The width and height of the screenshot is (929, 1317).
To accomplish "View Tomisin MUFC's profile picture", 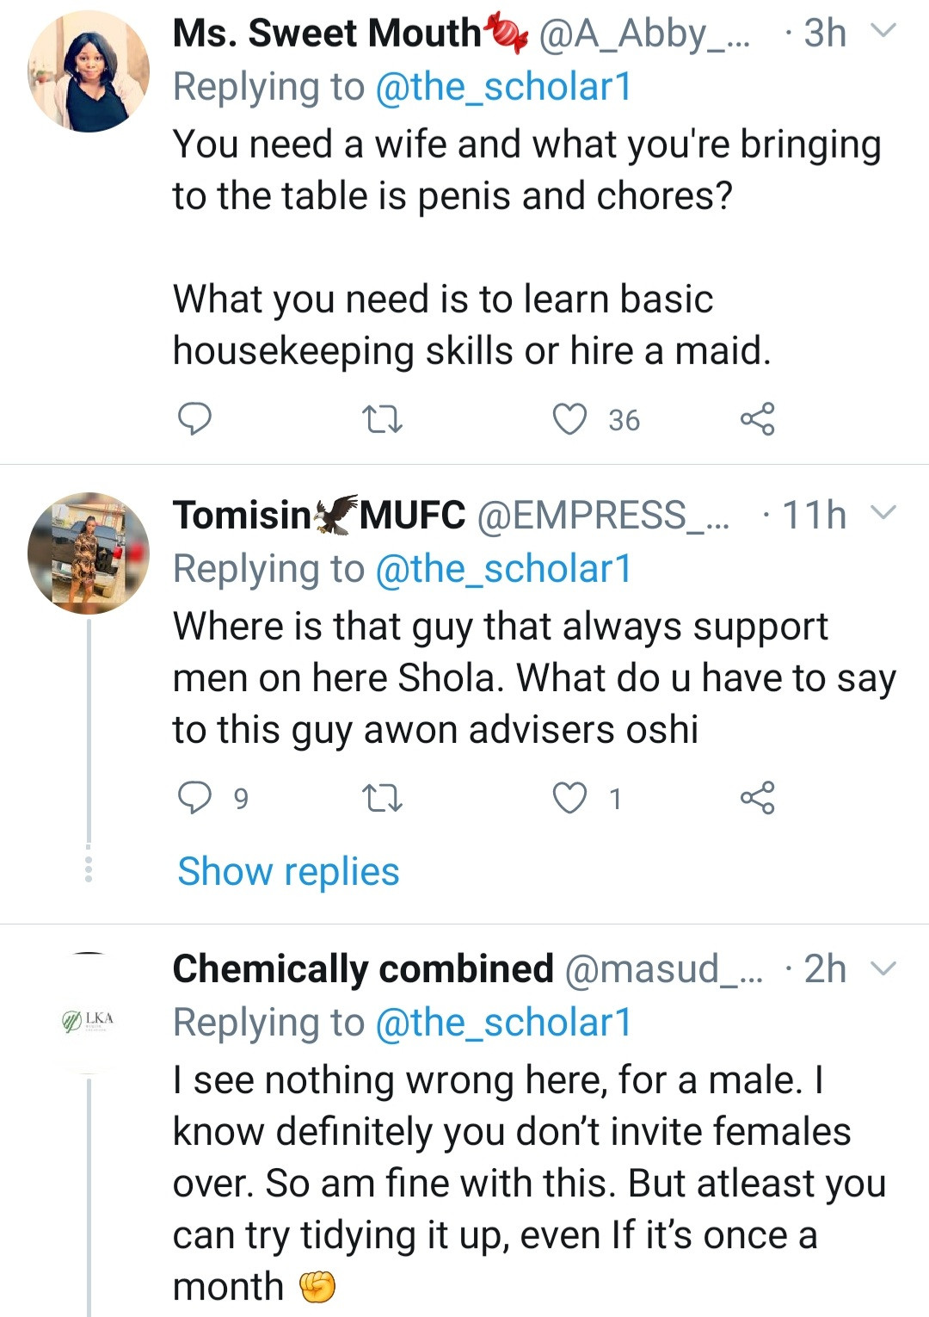I will tap(89, 553).
